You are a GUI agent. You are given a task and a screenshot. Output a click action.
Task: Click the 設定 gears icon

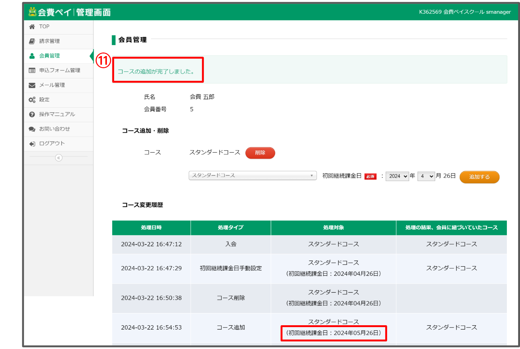(32, 100)
